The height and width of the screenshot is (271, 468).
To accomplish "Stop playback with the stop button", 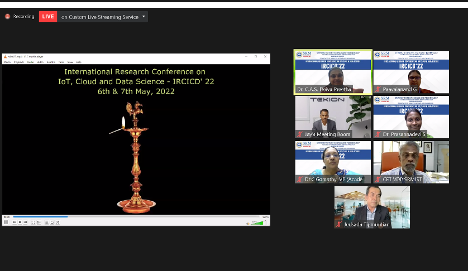I will point(20,222).
